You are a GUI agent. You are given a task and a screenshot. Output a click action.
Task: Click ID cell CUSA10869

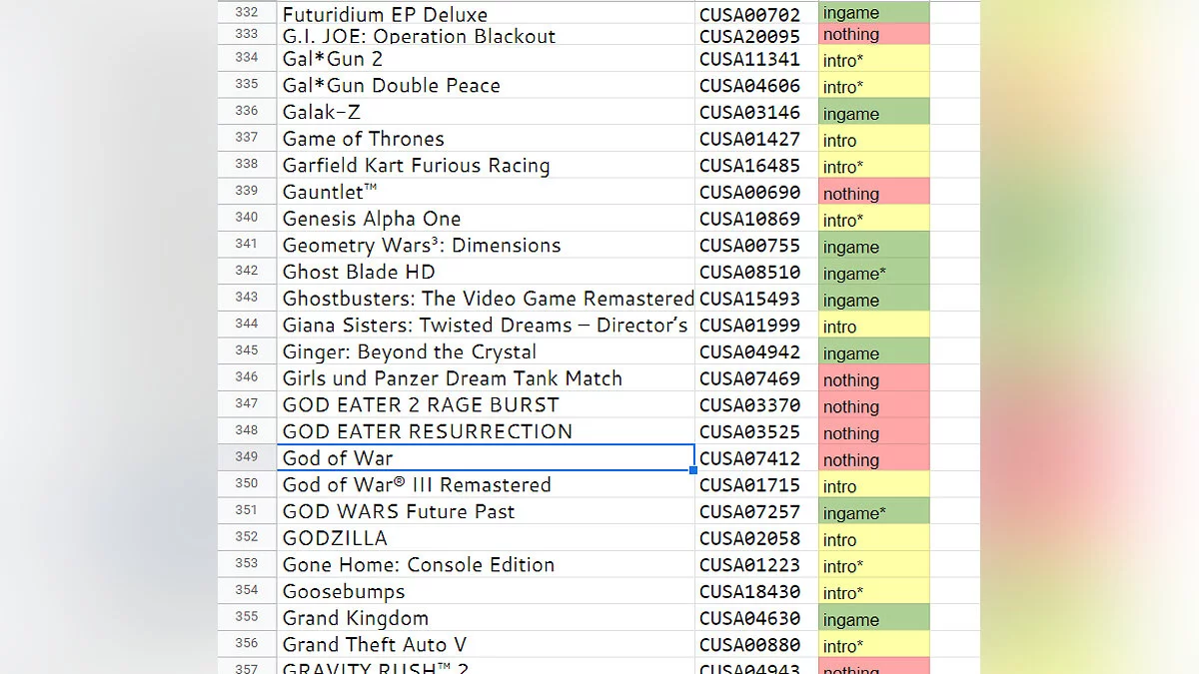coord(756,219)
